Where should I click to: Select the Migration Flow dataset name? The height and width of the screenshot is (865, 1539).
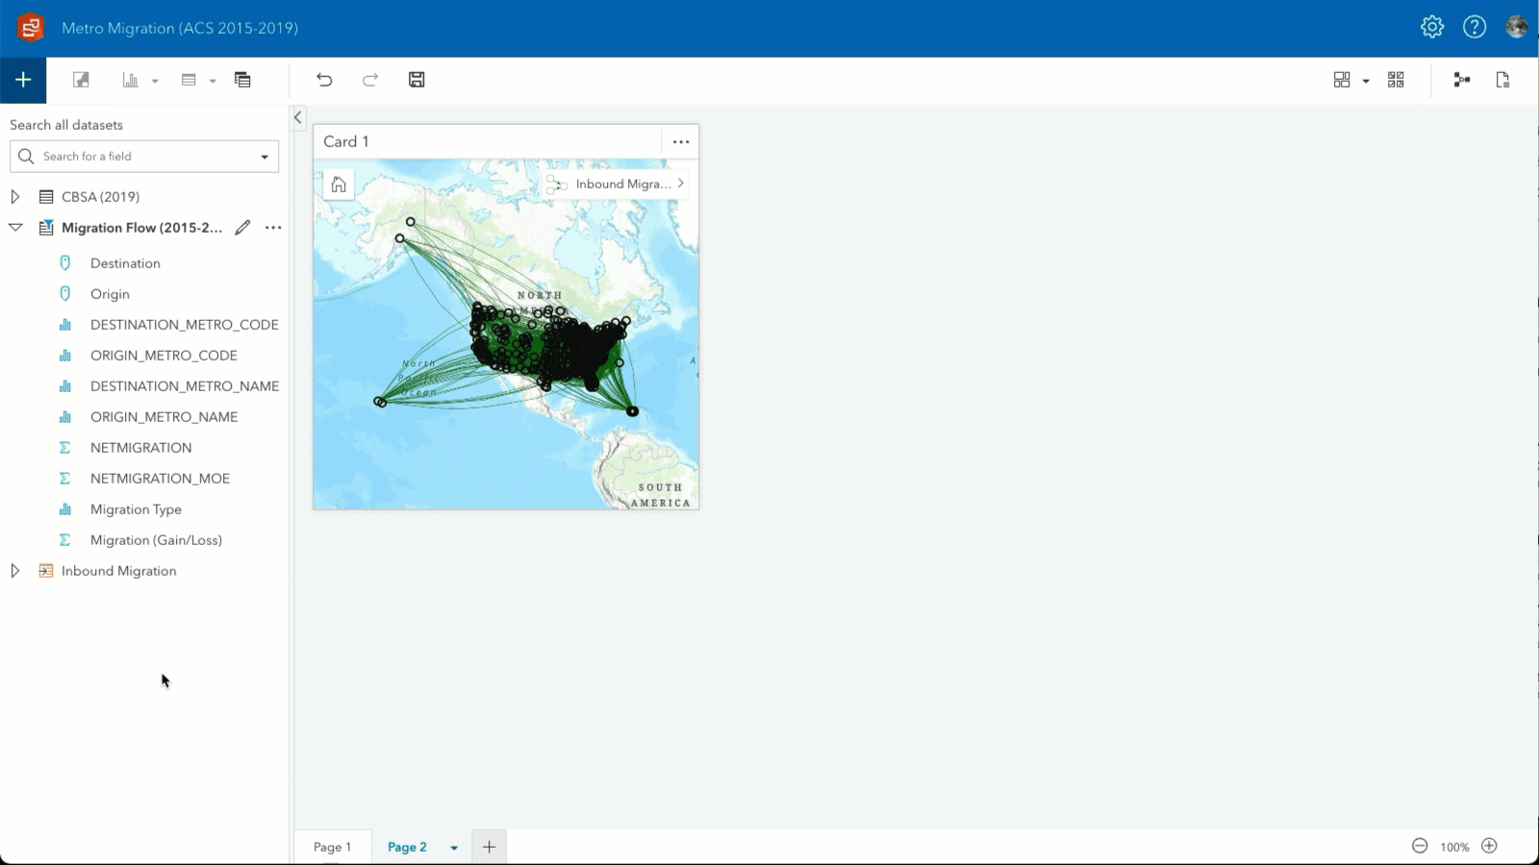141,228
